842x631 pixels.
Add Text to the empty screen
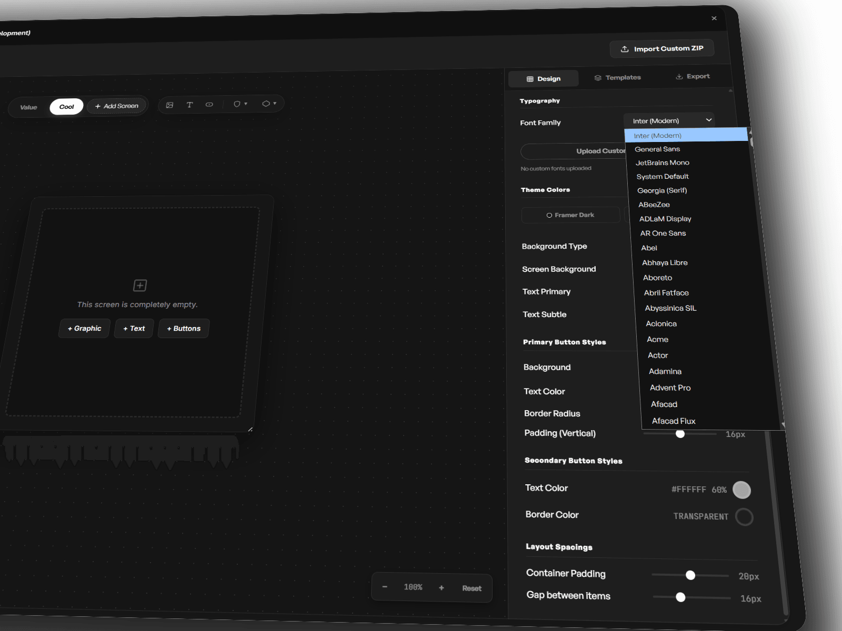[x=134, y=329]
